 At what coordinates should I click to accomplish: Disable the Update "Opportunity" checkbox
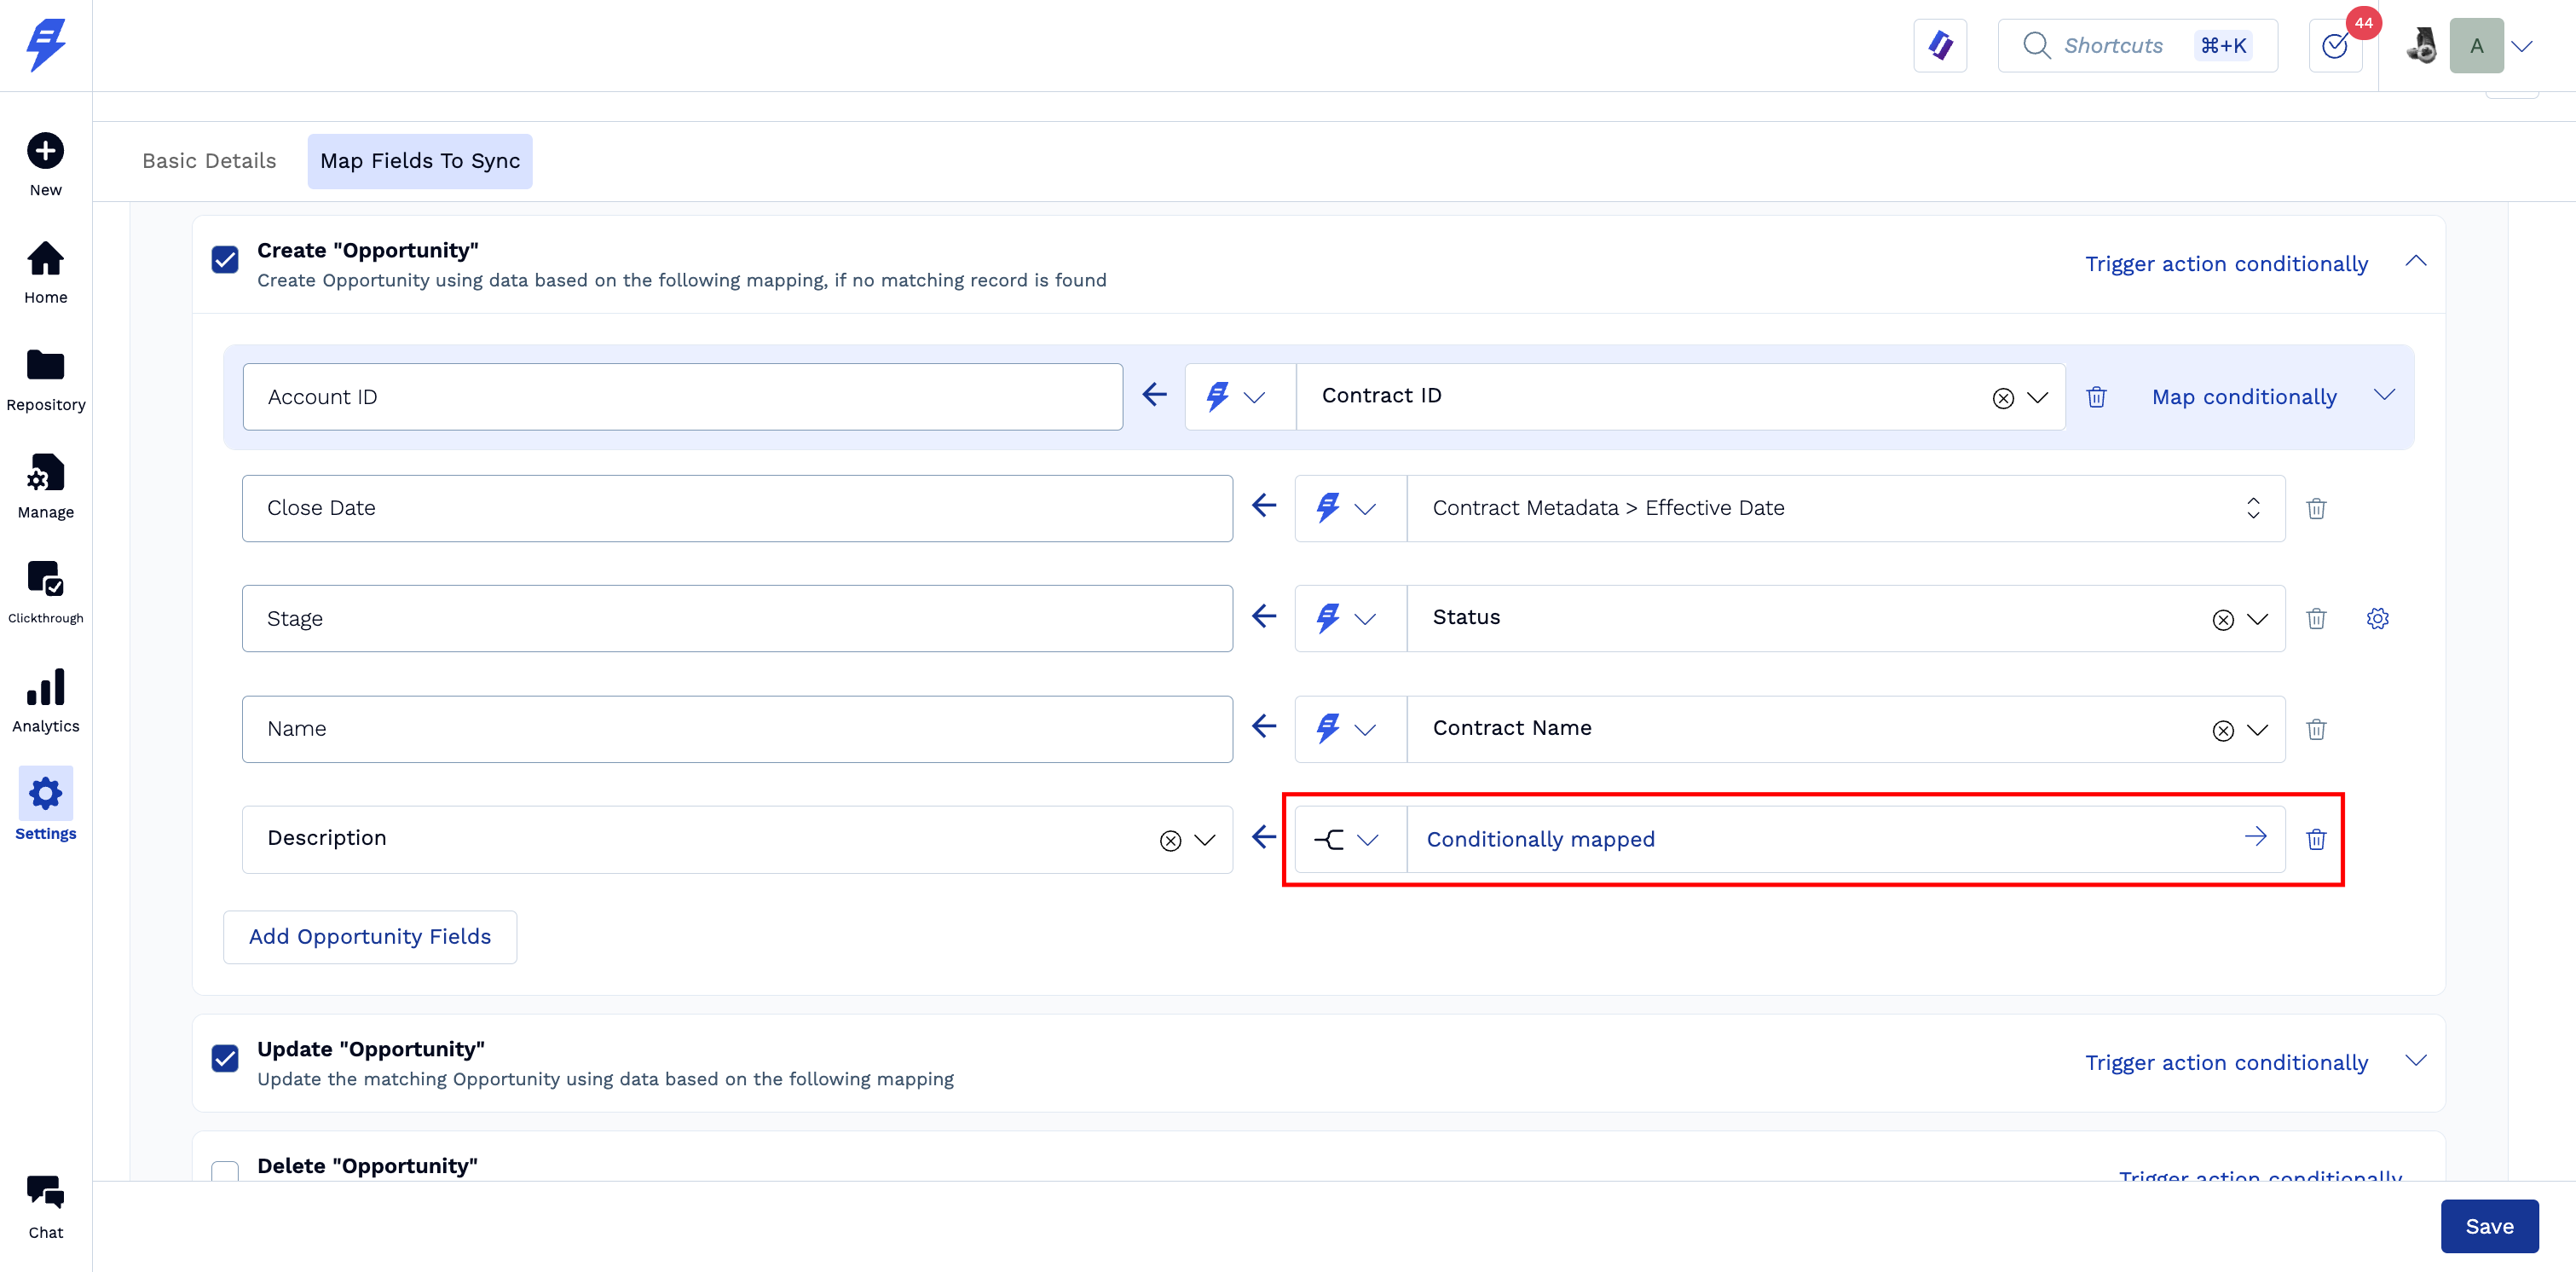click(x=225, y=1058)
